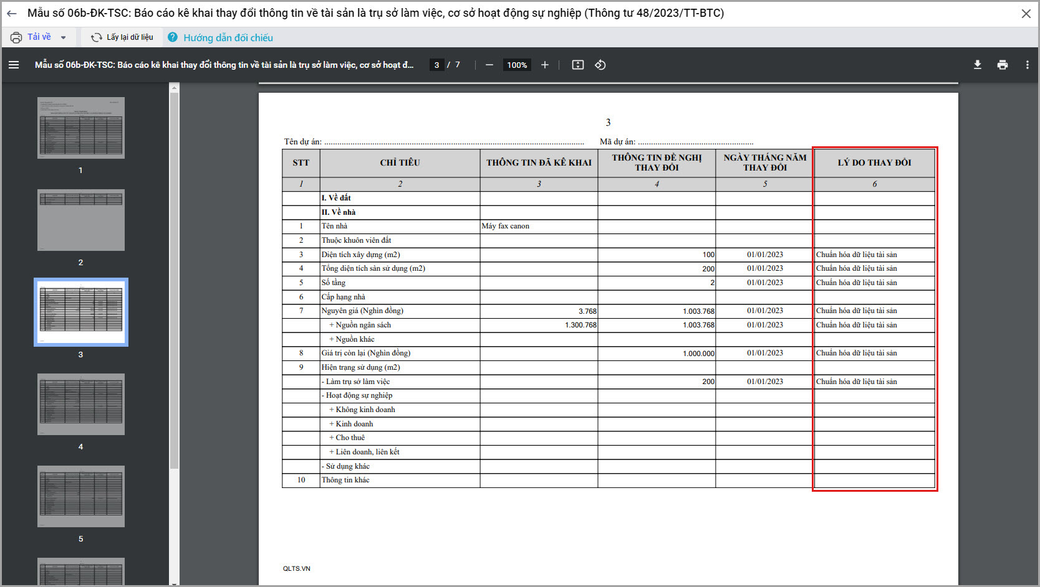This screenshot has width=1040, height=587.
Task: Toggle the PDF sidebar hamburger menu
Action: pos(14,65)
